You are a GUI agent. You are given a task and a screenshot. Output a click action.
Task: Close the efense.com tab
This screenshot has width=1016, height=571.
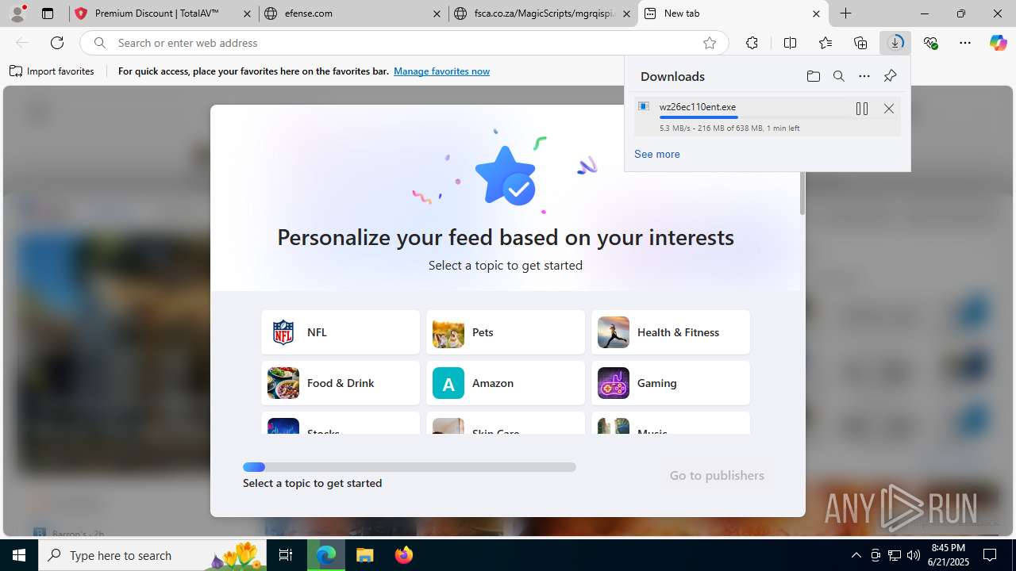coord(437,13)
